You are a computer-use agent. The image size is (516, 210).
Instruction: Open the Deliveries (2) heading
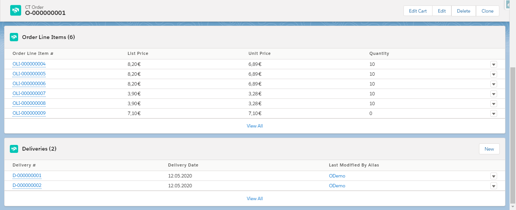(39, 149)
